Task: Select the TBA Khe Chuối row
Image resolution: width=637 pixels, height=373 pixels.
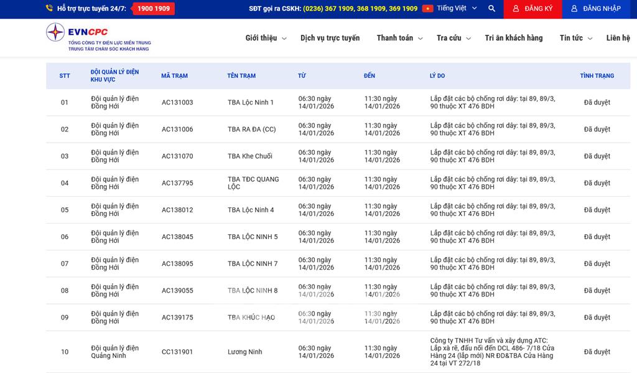Action: tap(249, 156)
